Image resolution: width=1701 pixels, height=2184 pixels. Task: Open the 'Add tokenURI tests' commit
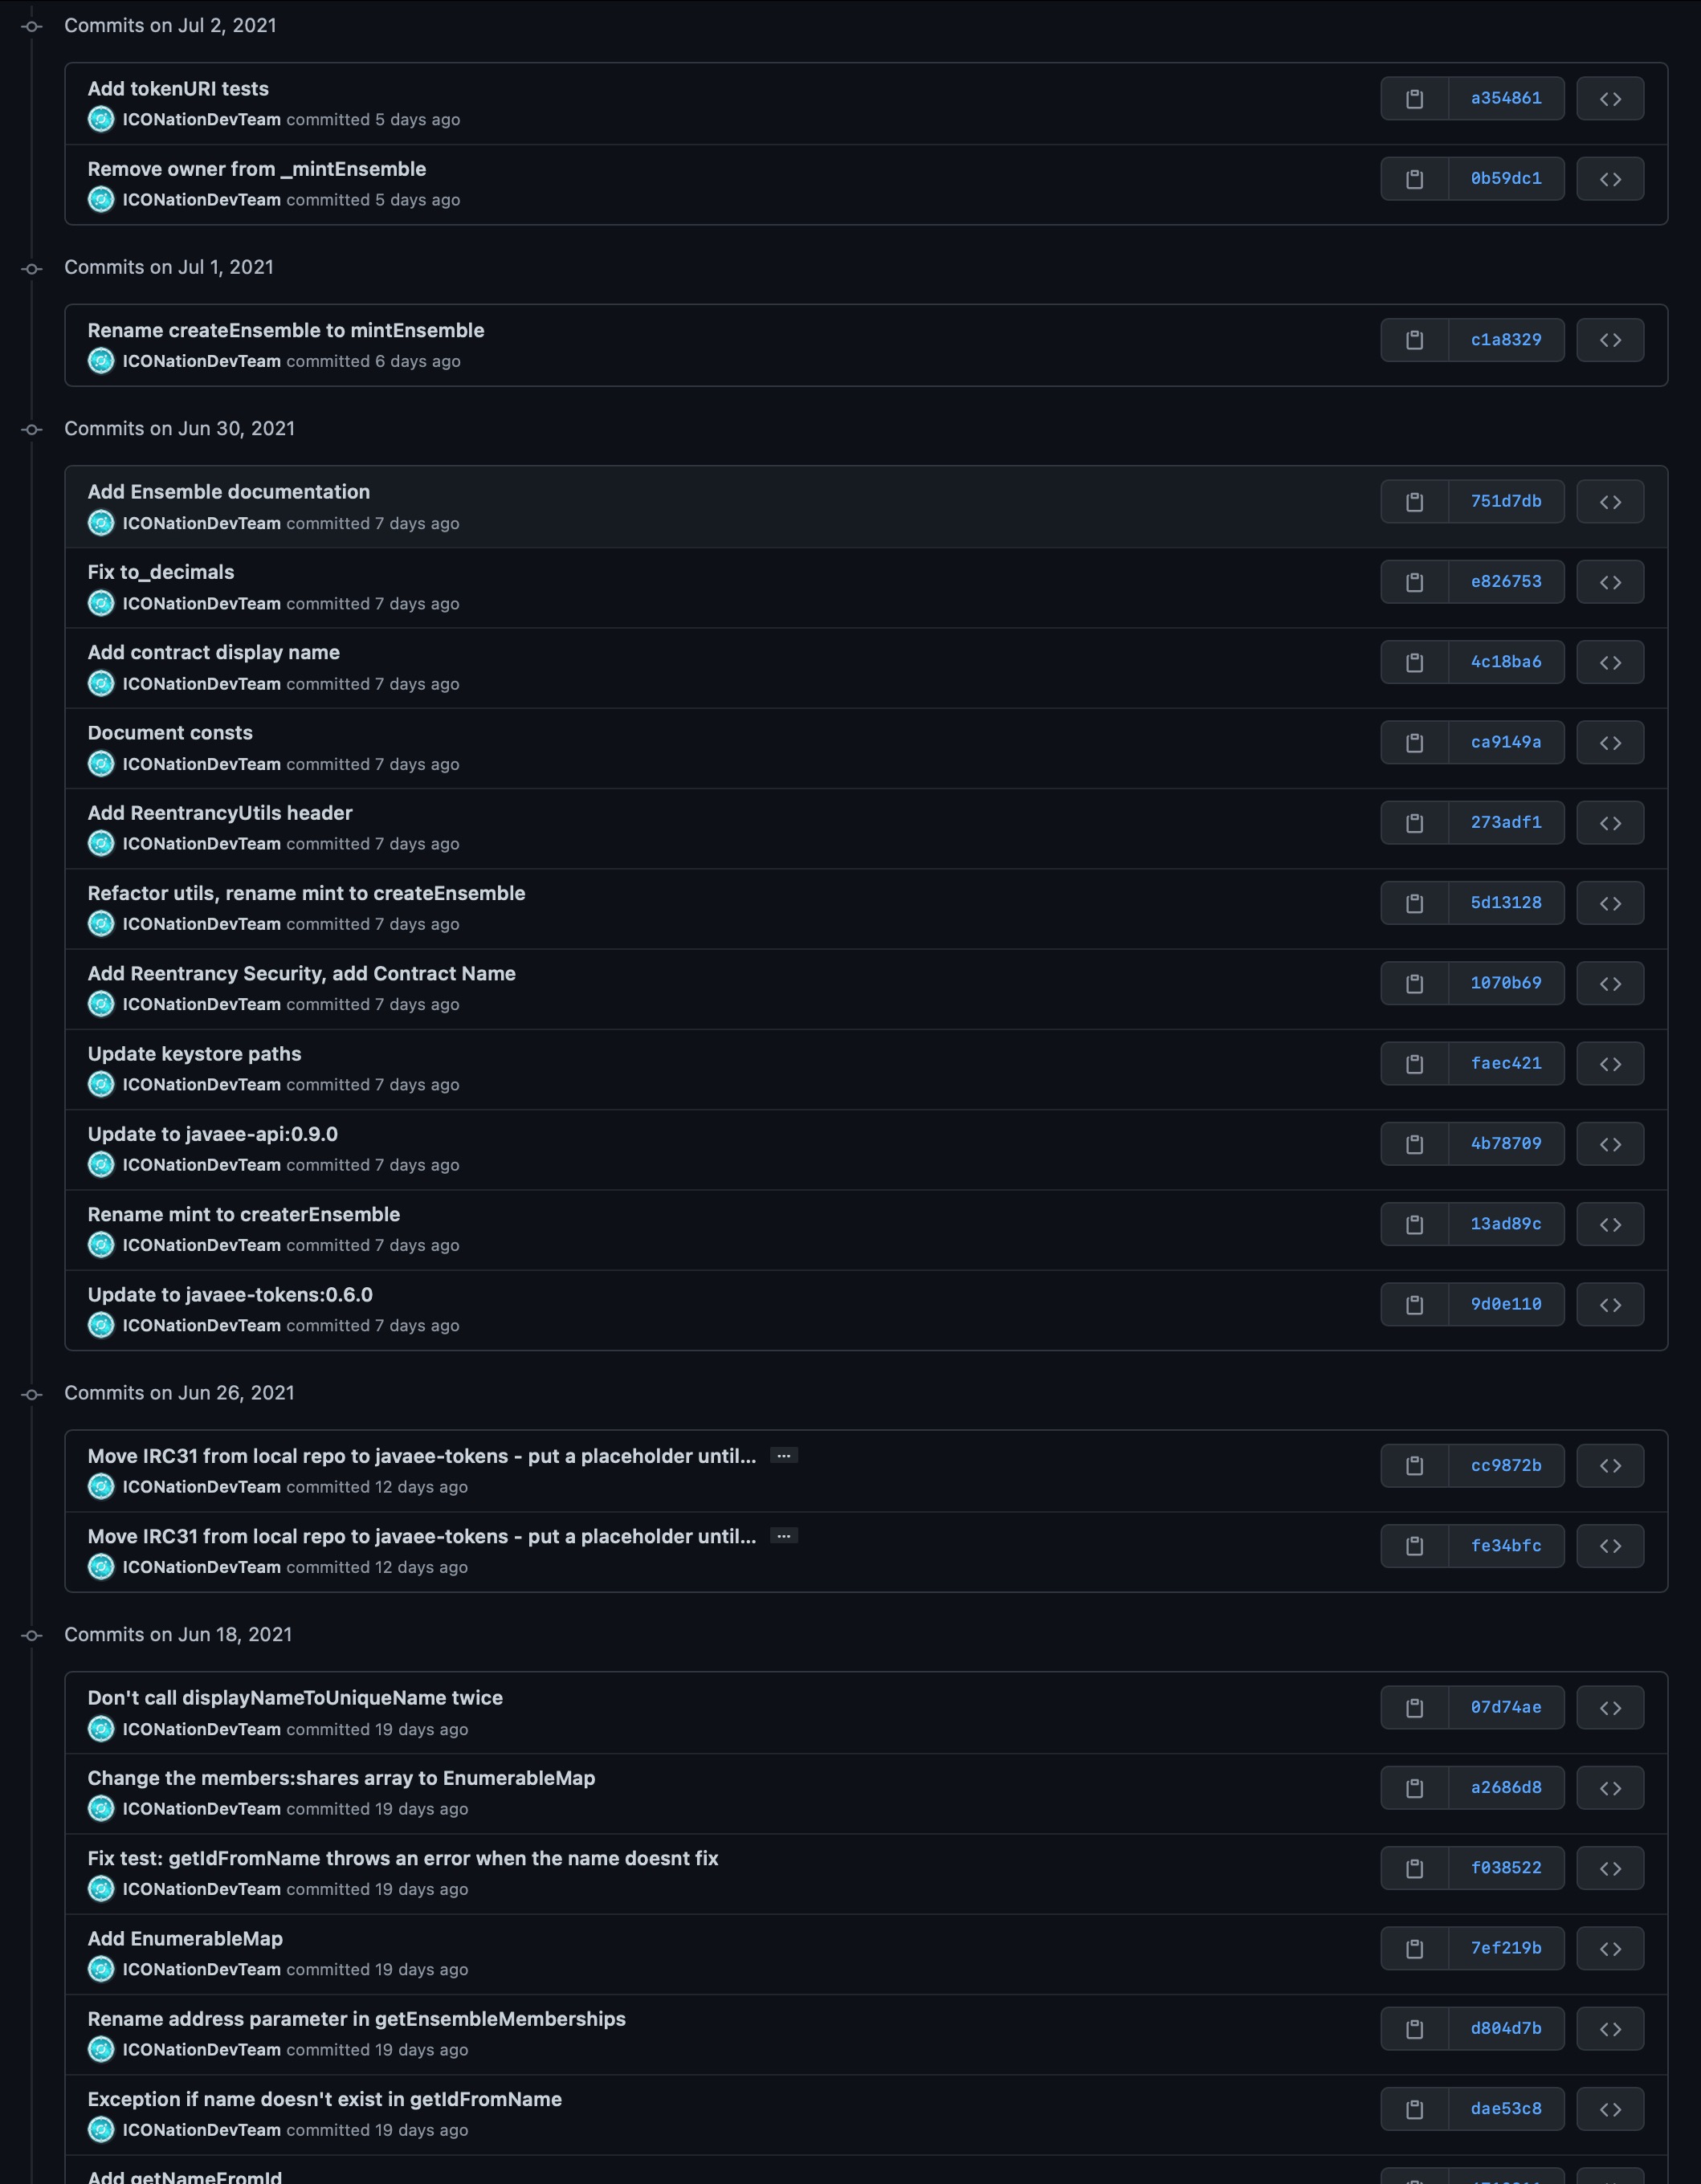(x=178, y=89)
